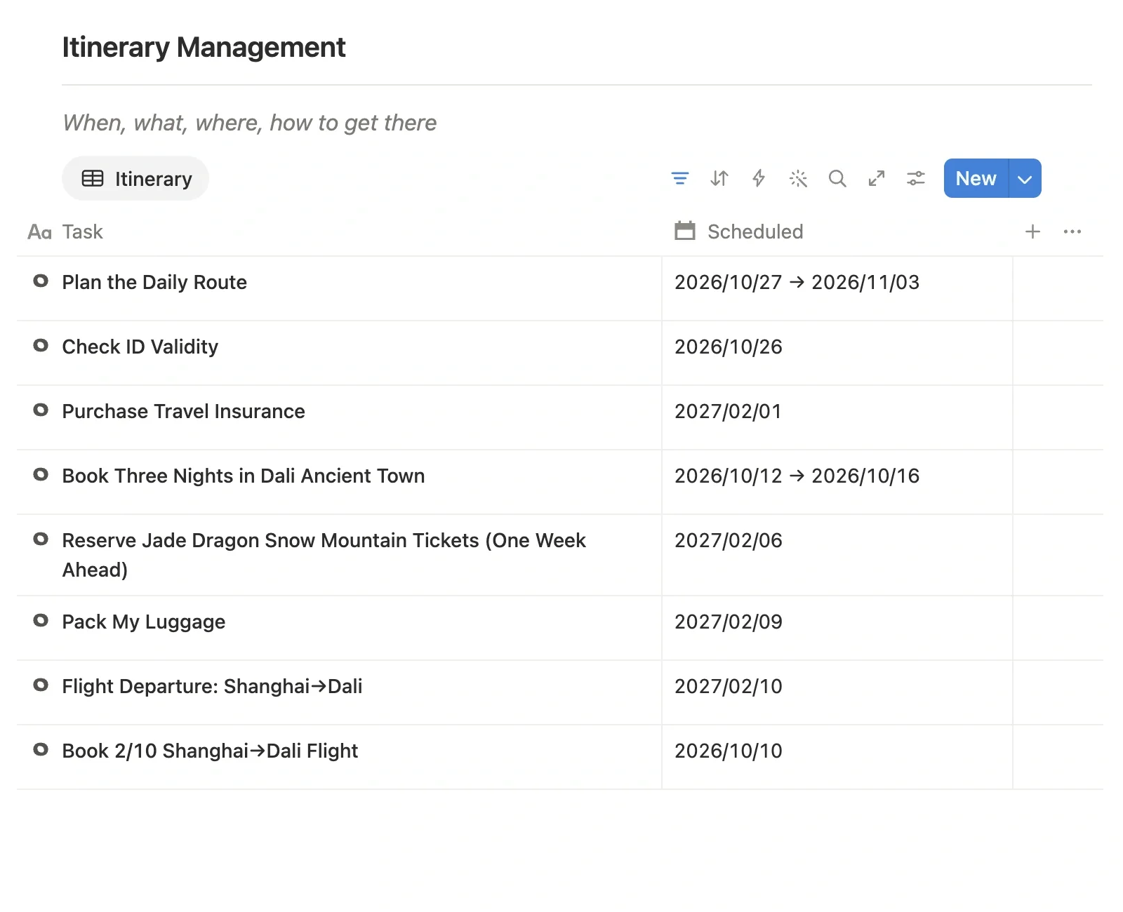Click the sort arrows icon

pyautogui.click(x=719, y=178)
